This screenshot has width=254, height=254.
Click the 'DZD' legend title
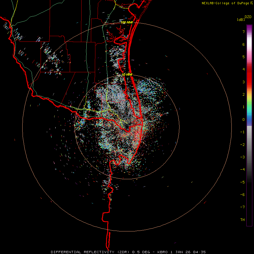pos(248,17)
